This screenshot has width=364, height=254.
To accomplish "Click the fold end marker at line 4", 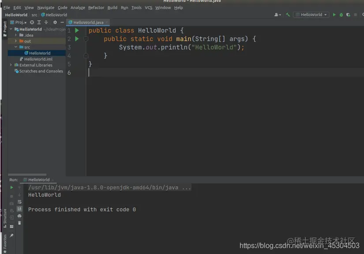I will 86,55.
